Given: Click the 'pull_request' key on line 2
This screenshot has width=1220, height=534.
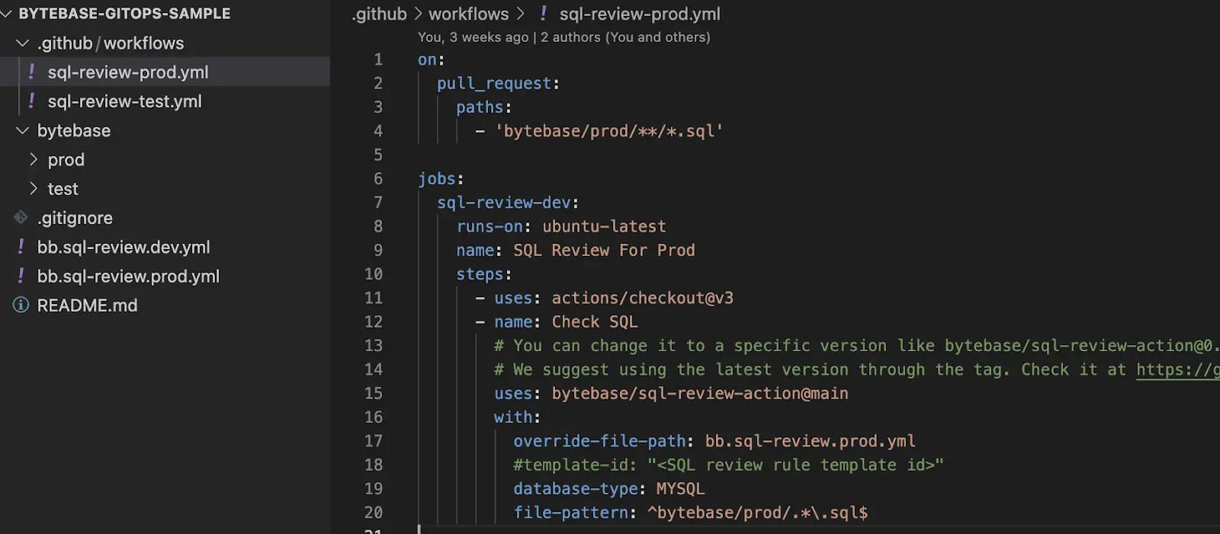Looking at the screenshot, I should tap(494, 84).
